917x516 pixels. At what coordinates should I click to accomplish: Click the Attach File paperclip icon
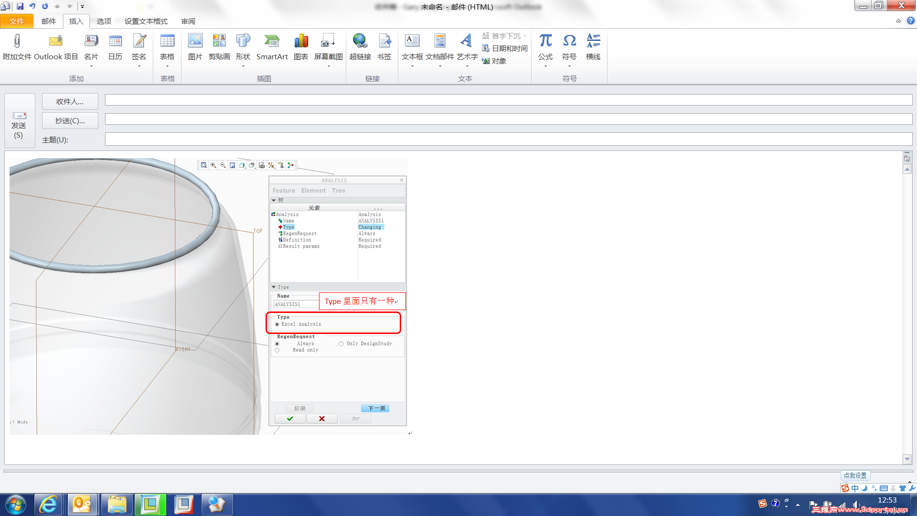click(17, 42)
